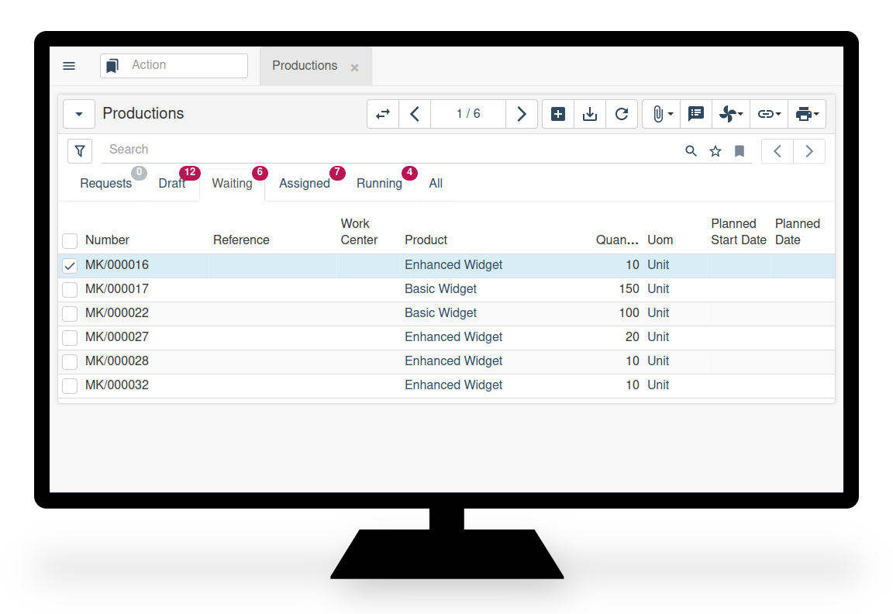Click Basic Widget in the MK/000017 row
The width and height of the screenshot is (893, 614).
coord(441,288)
